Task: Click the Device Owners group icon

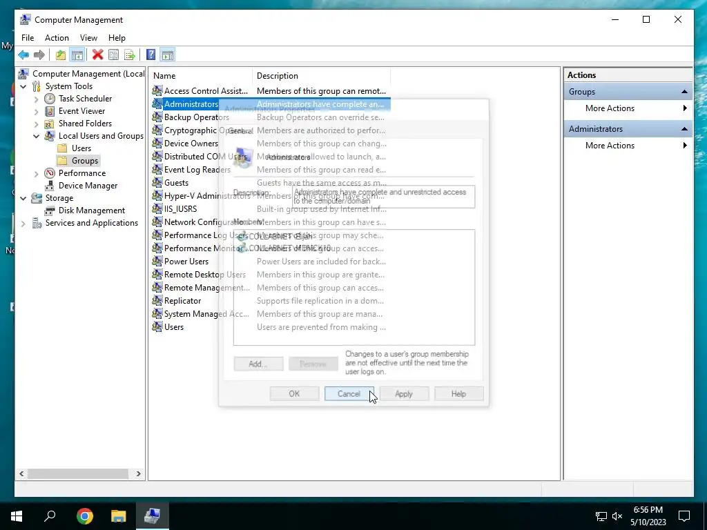Action: tap(157, 144)
